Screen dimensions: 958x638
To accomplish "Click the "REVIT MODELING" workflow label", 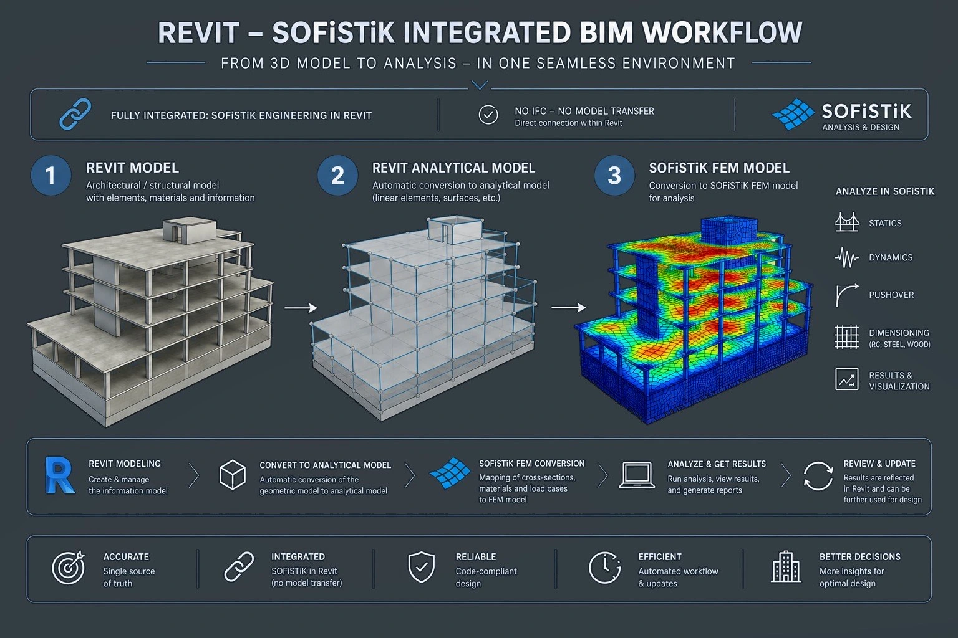I will pyautogui.click(x=125, y=464).
